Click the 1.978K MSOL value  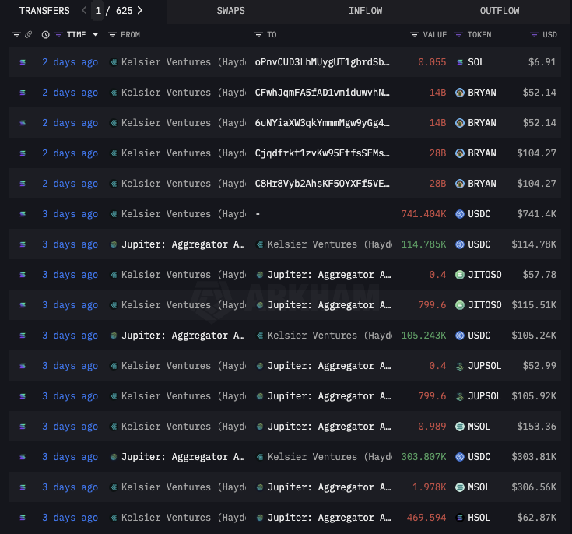429,487
